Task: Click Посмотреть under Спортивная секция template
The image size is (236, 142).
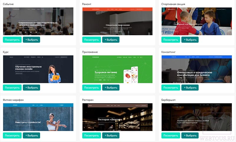Action: pos(171,40)
